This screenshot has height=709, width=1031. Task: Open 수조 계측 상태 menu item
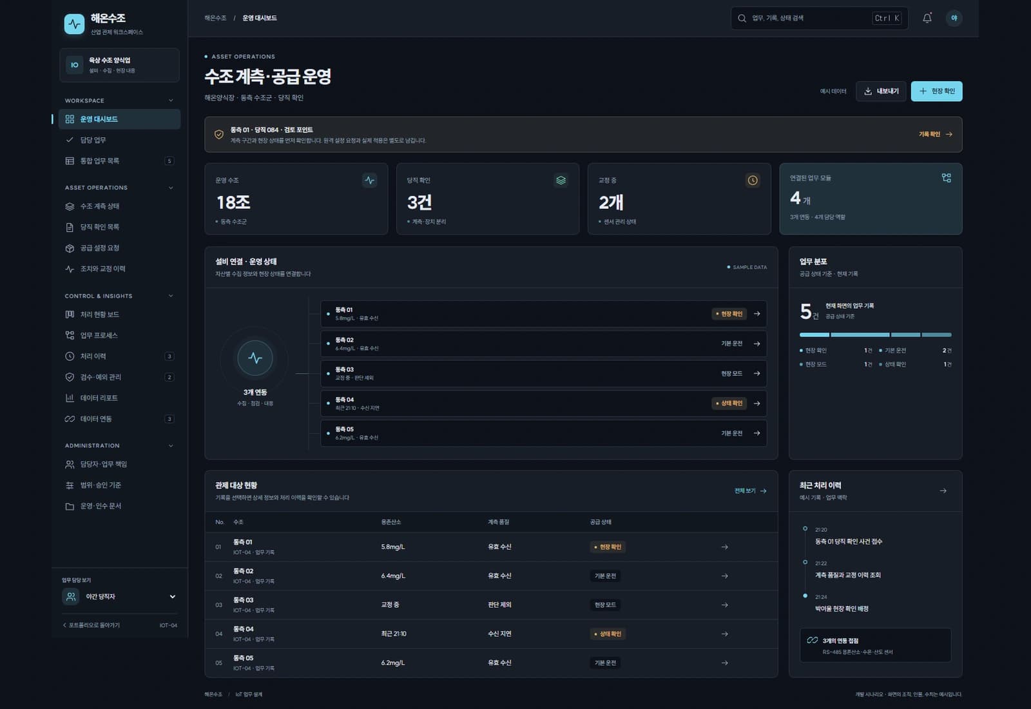coord(120,206)
